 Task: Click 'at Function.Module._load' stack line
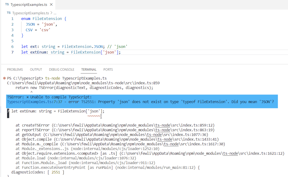[x=85, y=163]
